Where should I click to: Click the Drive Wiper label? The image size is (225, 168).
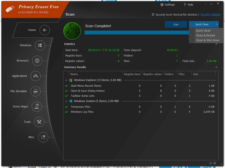coord(20,106)
